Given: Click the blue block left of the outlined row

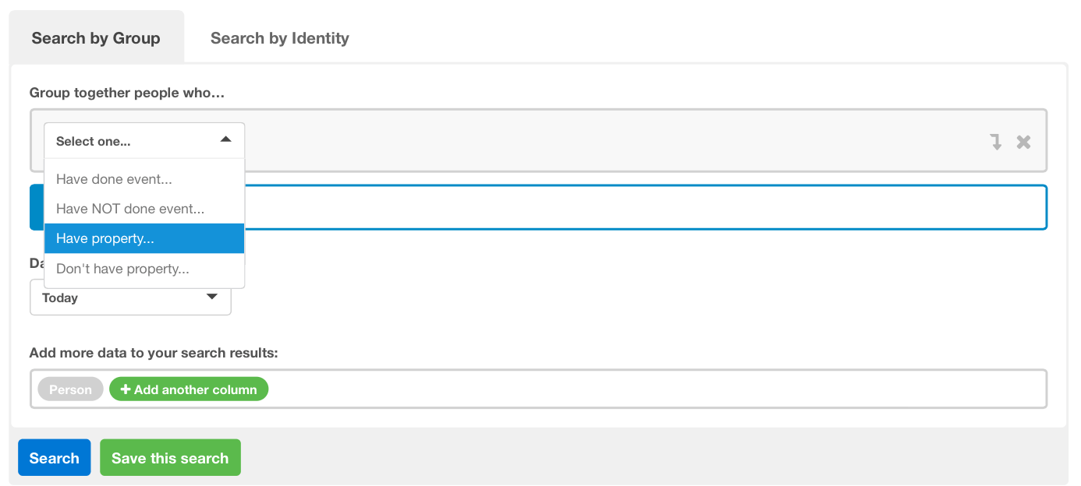Looking at the screenshot, I should [36, 207].
